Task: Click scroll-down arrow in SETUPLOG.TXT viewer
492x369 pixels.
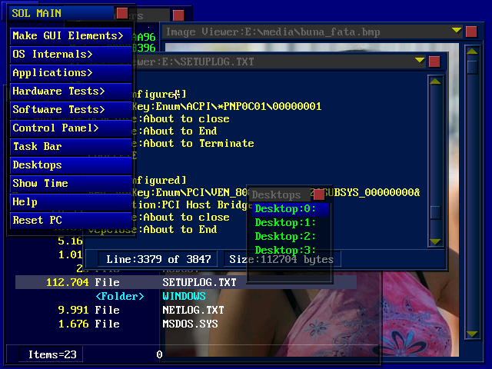Action: tap(435, 241)
